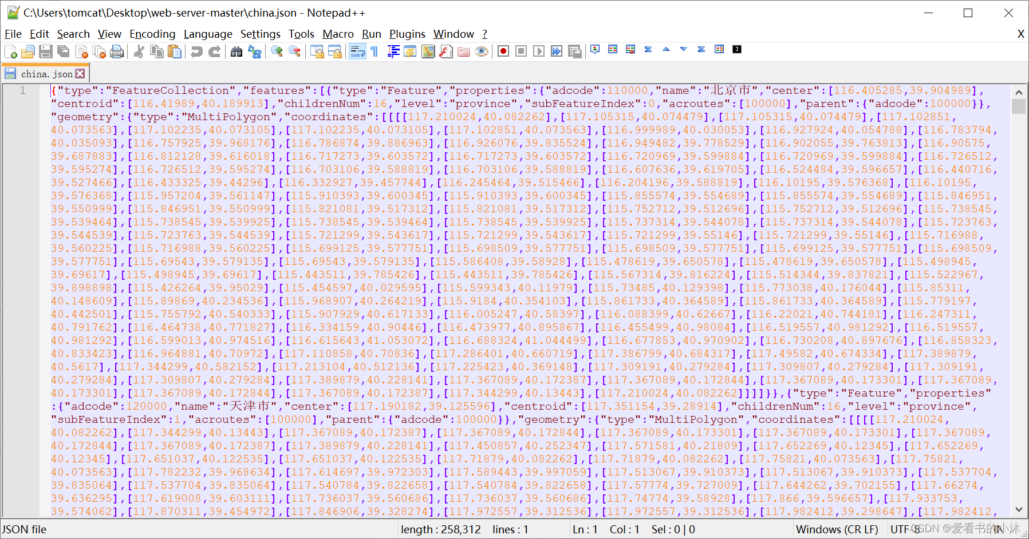Open the View menu
The width and height of the screenshot is (1029, 539).
(109, 34)
